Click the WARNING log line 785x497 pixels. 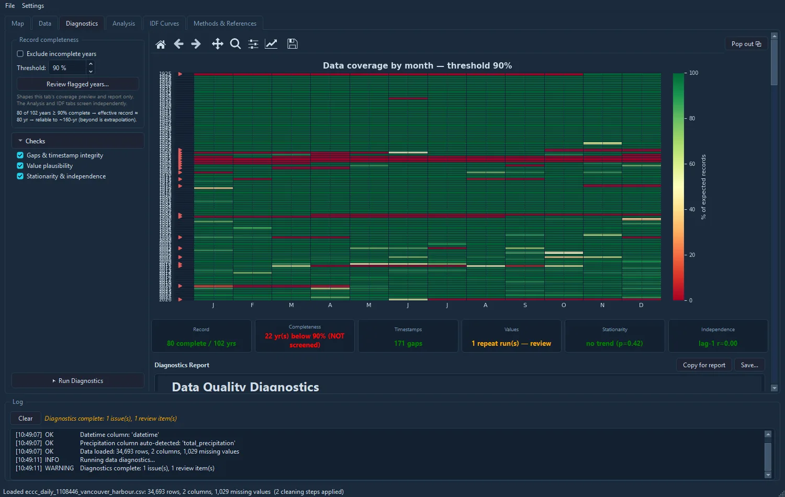(115, 468)
